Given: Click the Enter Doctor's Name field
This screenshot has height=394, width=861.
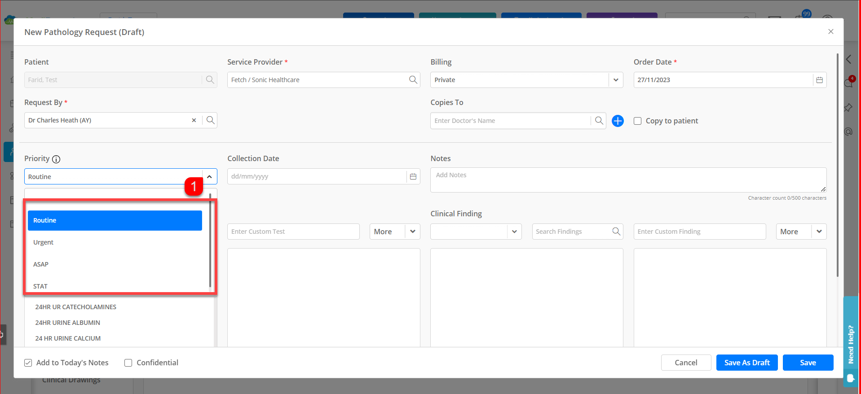Looking at the screenshot, I should 511,121.
